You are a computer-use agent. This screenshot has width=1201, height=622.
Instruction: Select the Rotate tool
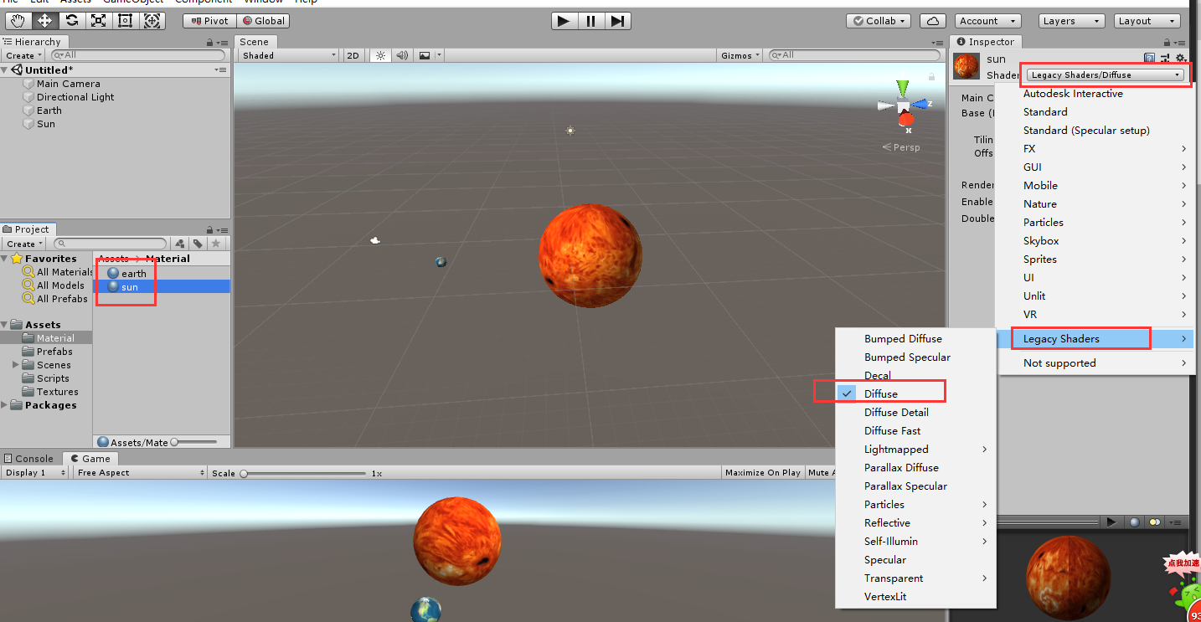(x=71, y=20)
